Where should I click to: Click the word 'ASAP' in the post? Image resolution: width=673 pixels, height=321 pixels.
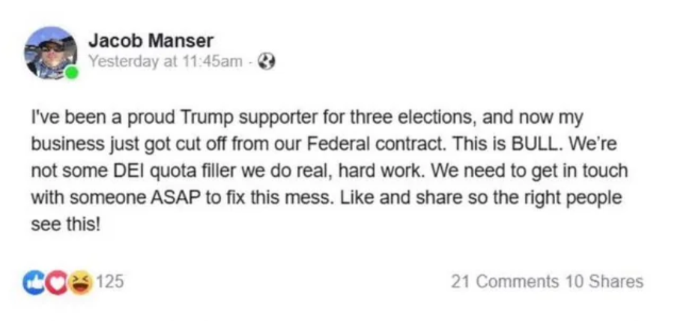(169, 197)
